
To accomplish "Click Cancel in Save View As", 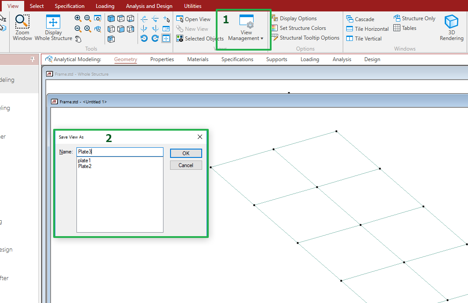I will 186,165.
